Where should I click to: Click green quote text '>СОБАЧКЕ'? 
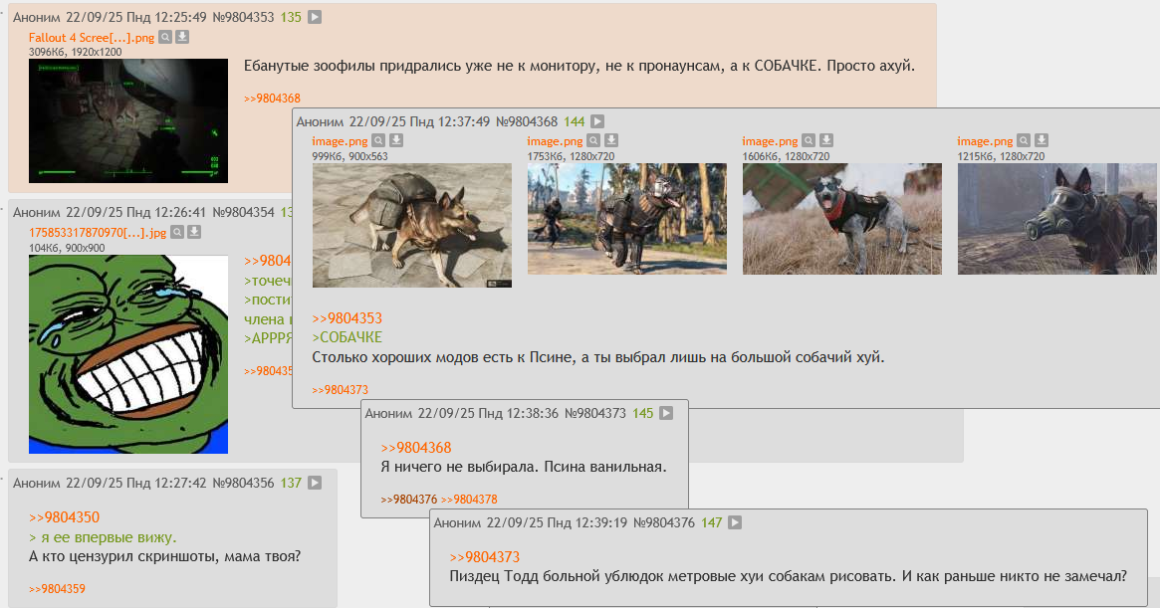347,337
